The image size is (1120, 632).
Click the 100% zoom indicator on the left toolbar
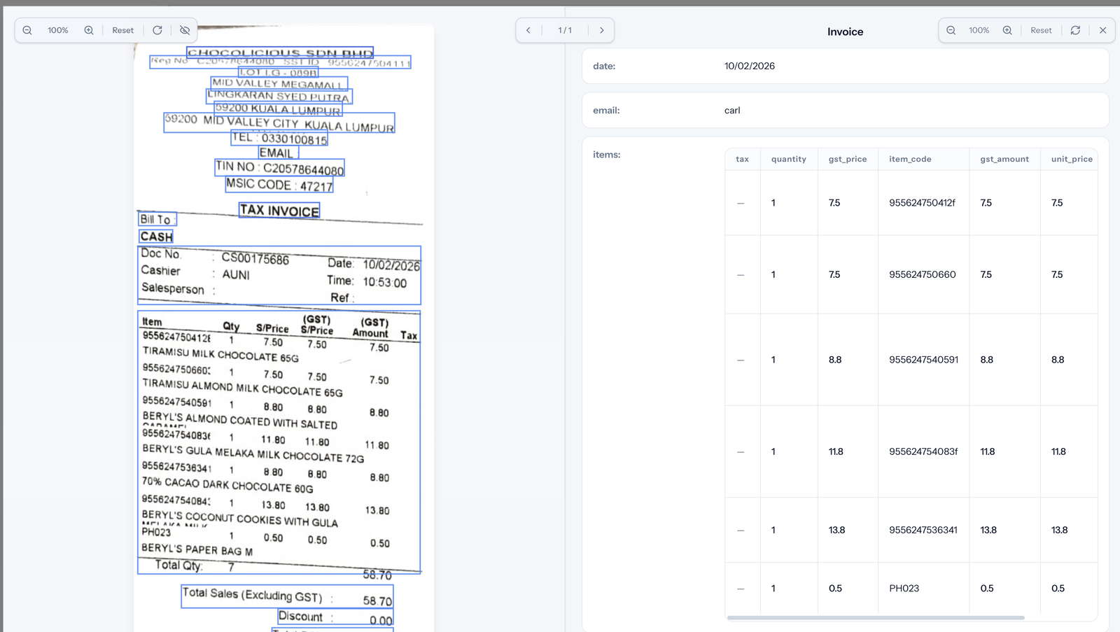coord(58,30)
